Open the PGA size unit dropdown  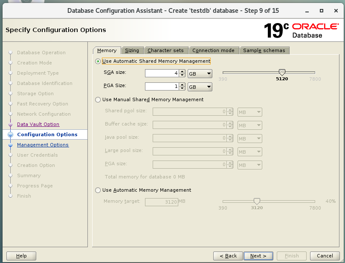200,87
